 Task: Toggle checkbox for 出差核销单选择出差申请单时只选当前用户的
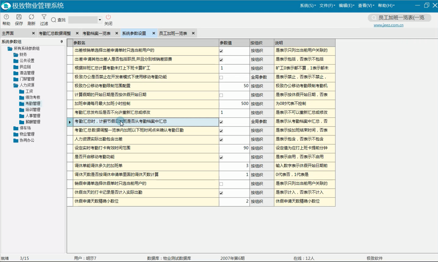coord(221,51)
